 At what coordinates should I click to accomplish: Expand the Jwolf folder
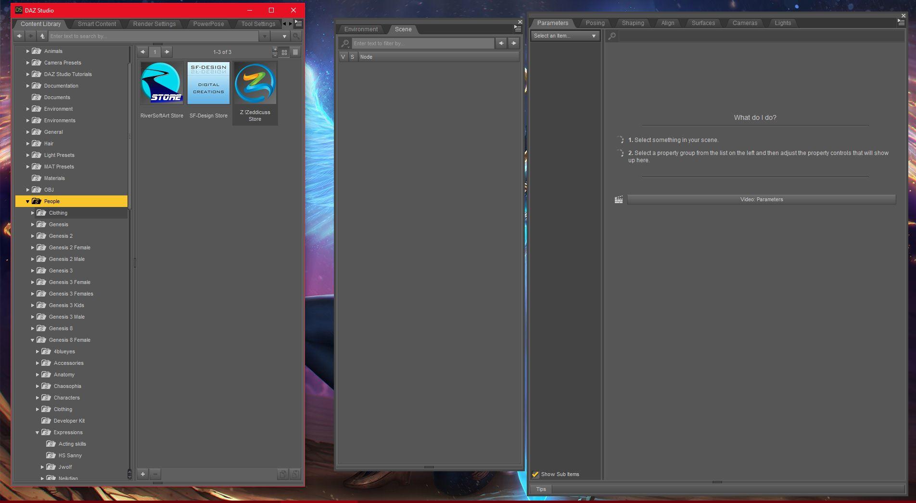(42, 467)
